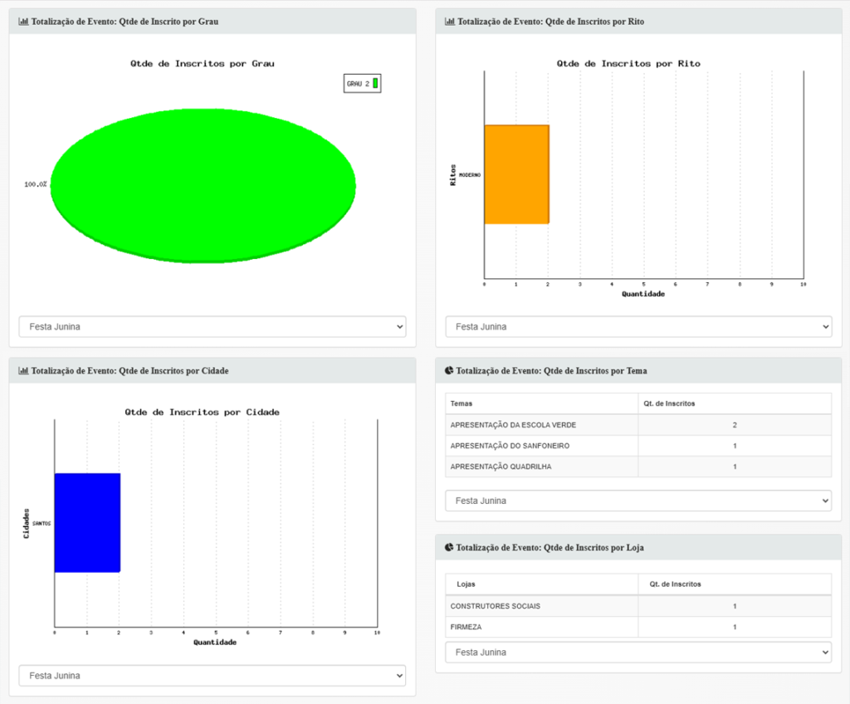Click pie chart icon in Tema panel header

pos(449,371)
